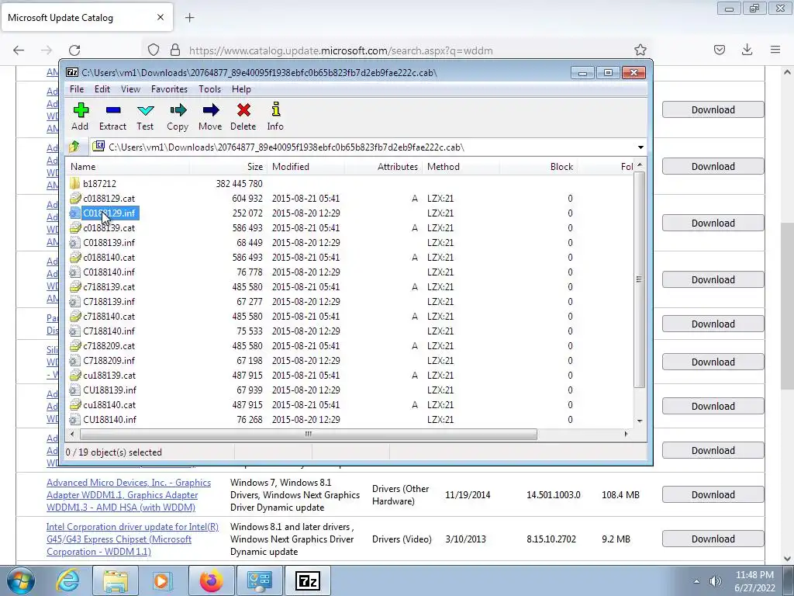Sort by the Name column header
Screen dimensions: 794x596
pos(127,167)
